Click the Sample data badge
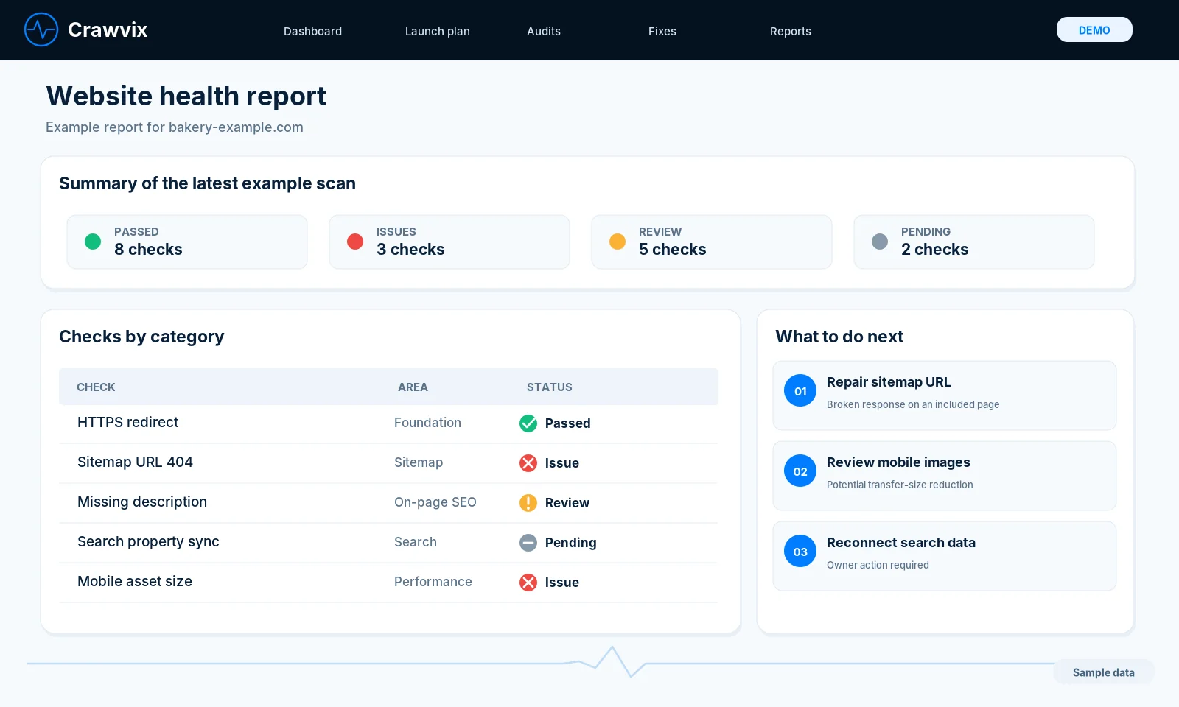 [x=1104, y=672]
